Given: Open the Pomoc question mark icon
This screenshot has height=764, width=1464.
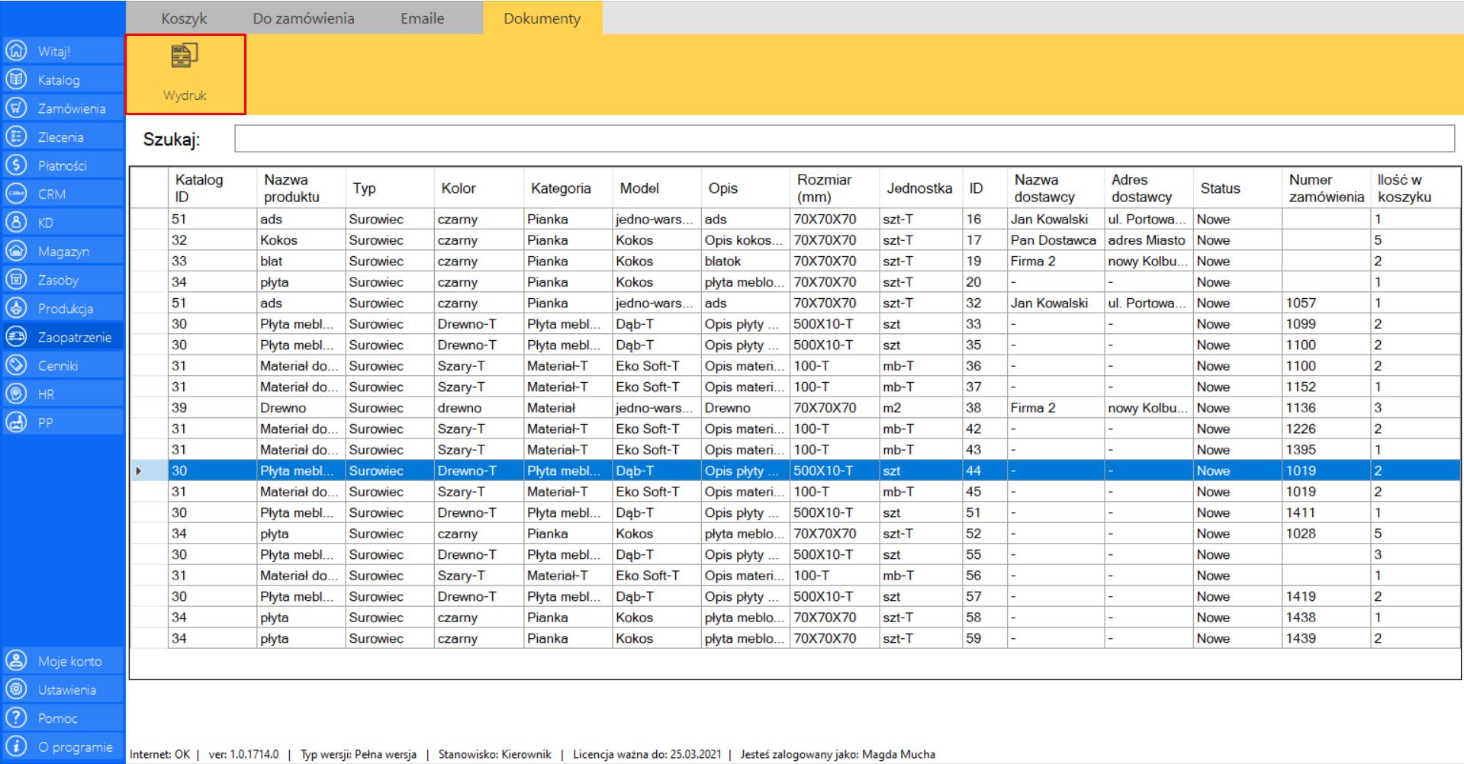Looking at the screenshot, I should pos(15,718).
